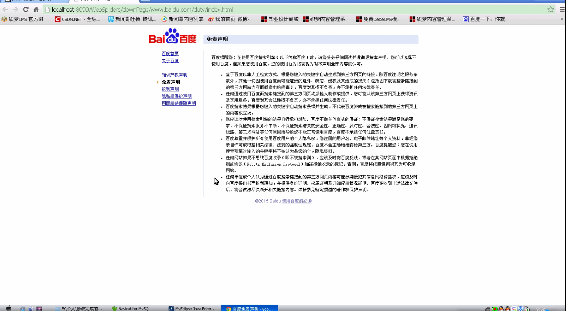Viewport: 566px width, 311px height.
Task: Open the 毕业设计商城 bookmark
Action: pyautogui.click(x=280, y=19)
